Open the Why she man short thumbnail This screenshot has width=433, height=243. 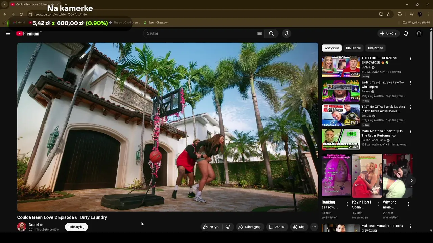[397, 176]
